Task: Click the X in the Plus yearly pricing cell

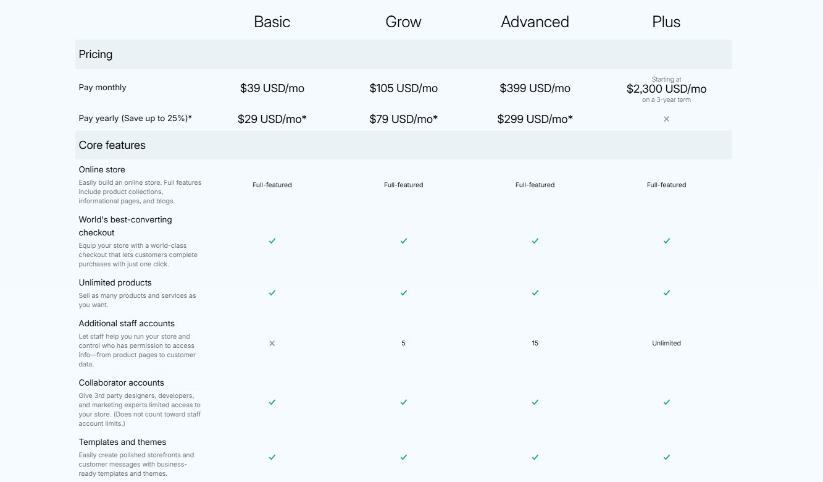Action: [x=666, y=119]
